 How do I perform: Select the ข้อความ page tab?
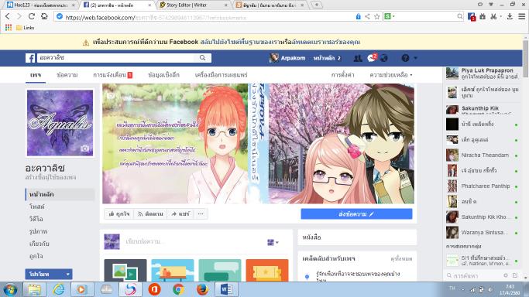tap(67, 75)
